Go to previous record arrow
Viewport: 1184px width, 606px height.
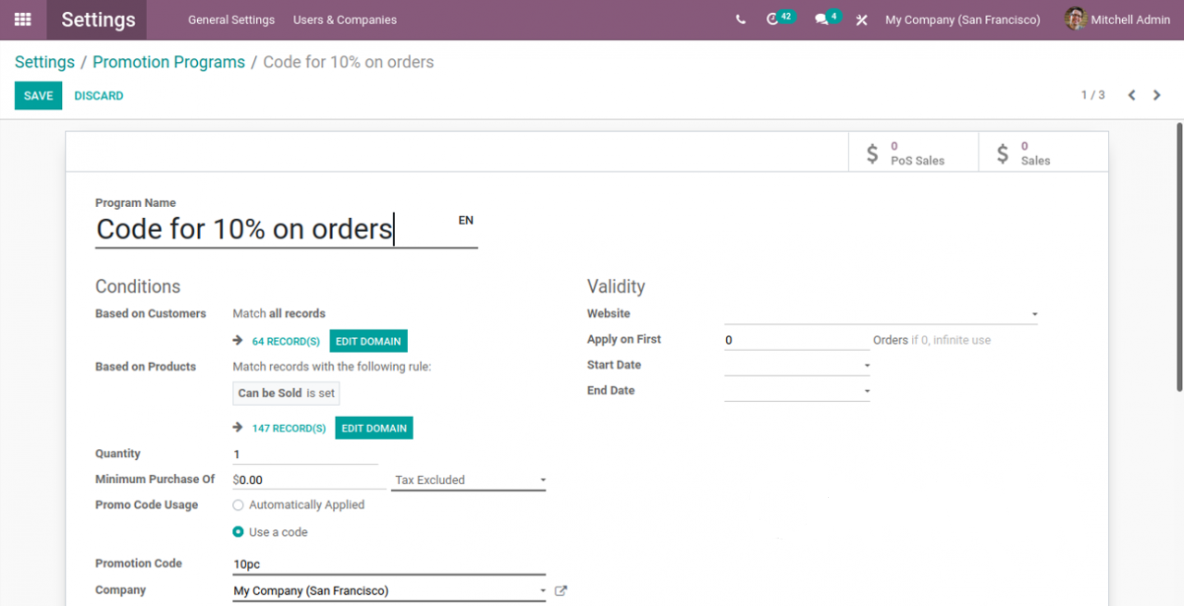tap(1131, 95)
